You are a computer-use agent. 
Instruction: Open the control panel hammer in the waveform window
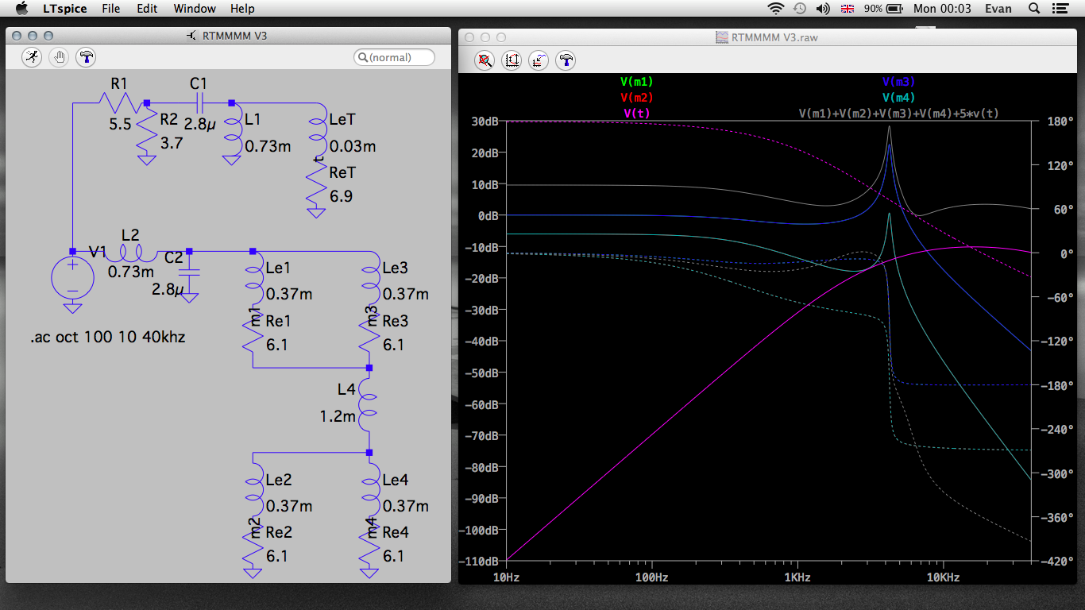tap(566, 60)
